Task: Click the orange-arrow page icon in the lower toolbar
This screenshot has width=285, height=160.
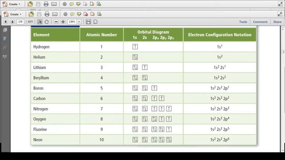Action: point(93,14)
